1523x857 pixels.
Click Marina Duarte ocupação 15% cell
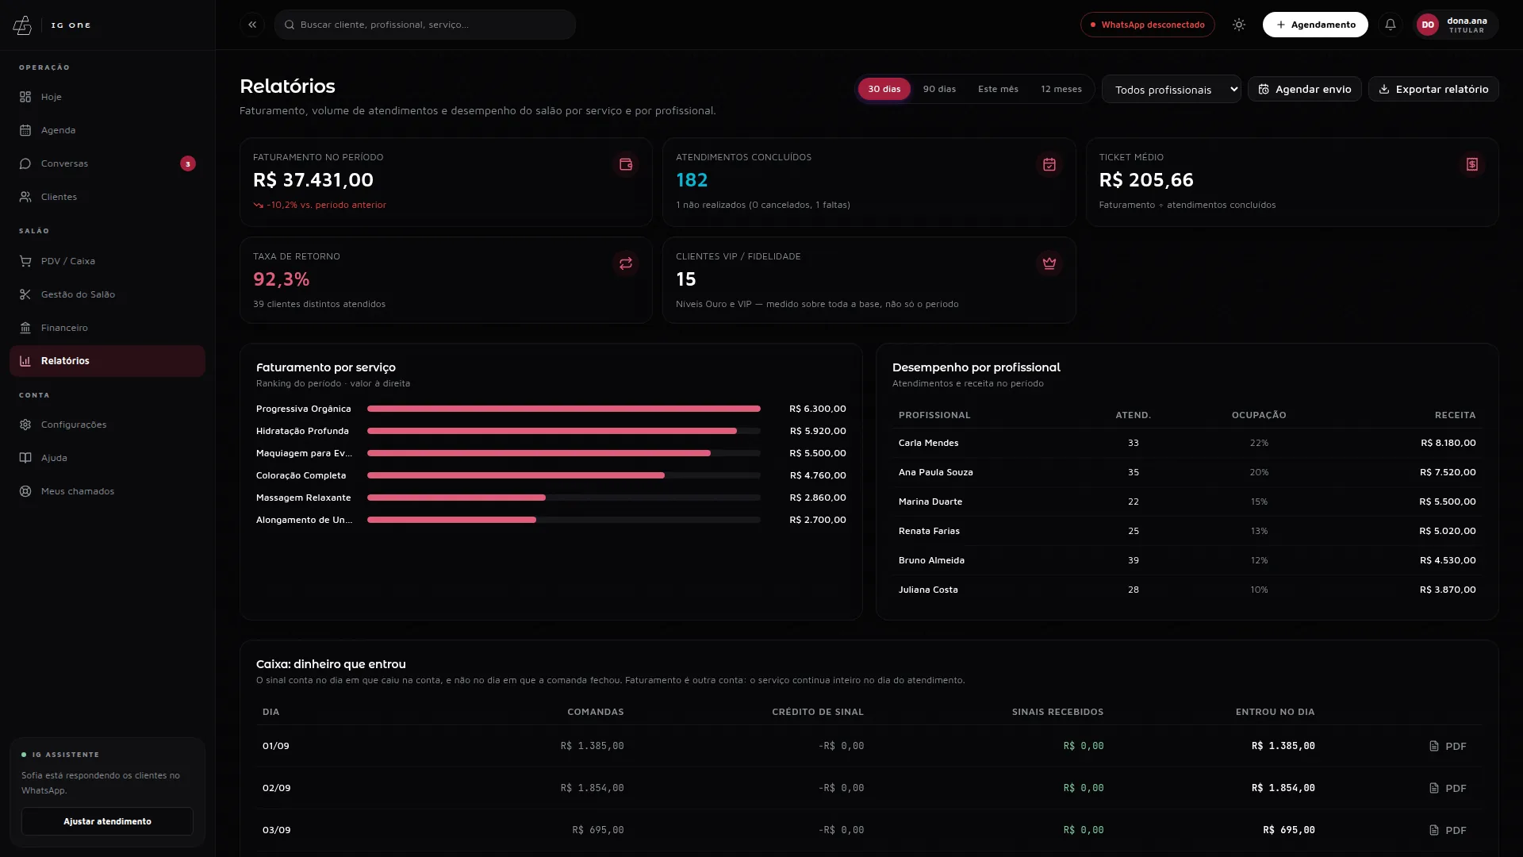[1259, 502]
